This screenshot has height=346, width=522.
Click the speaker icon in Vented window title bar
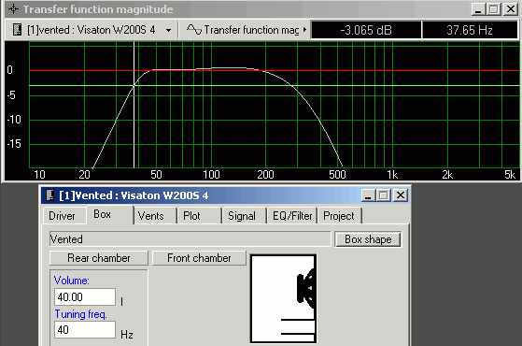(x=49, y=195)
